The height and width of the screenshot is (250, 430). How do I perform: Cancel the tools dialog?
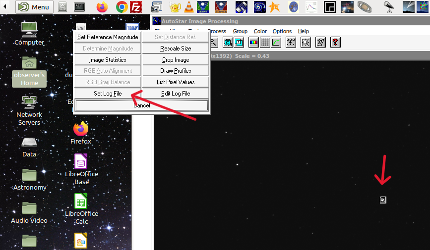[x=142, y=105]
